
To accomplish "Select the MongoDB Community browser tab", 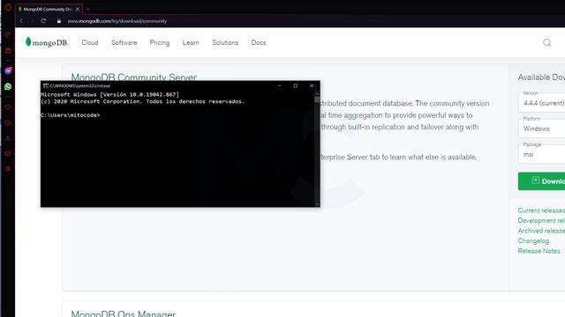I will [49, 9].
